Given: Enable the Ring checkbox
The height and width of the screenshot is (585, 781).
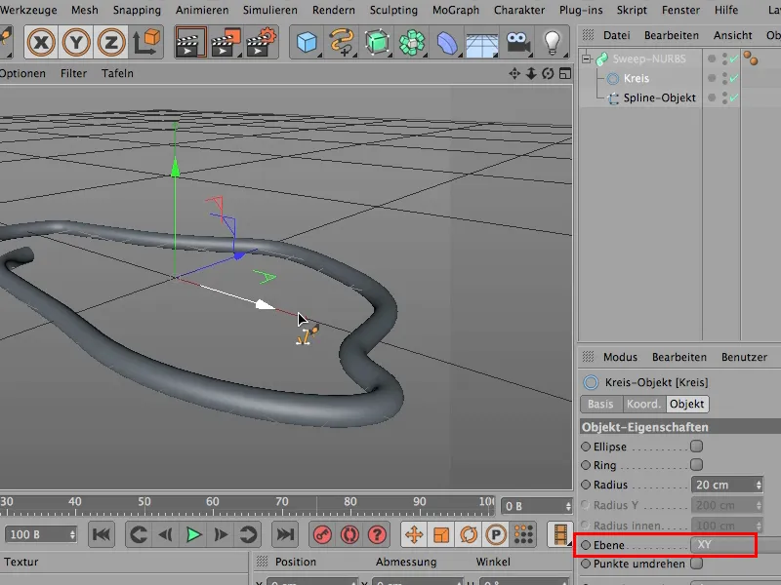Looking at the screenshot, I should (x=697, y=465).
